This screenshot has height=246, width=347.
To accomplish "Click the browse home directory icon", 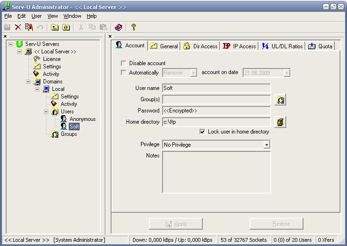I will pyautogui.click(x=280, y=122).
